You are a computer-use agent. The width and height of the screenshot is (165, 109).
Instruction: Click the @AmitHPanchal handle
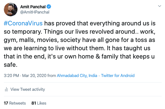click(35, 12)
